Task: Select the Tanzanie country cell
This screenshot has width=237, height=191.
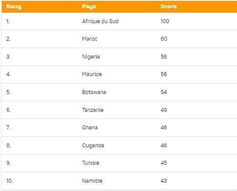Action: (93, 110)
